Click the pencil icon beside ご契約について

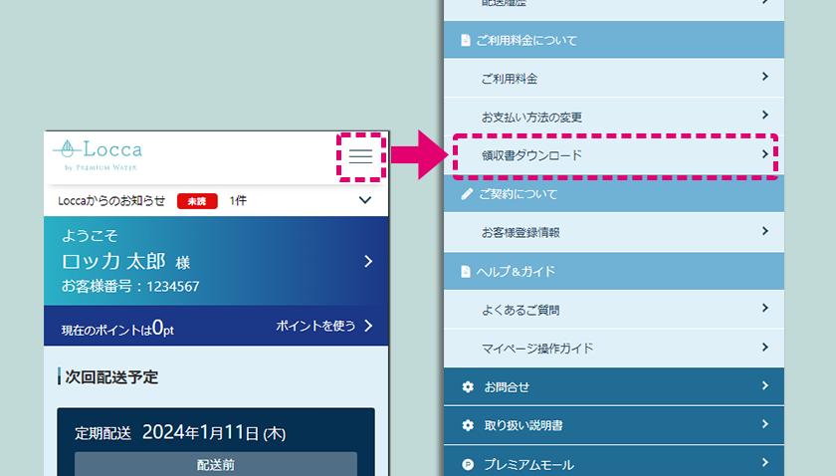click(466, 194)
